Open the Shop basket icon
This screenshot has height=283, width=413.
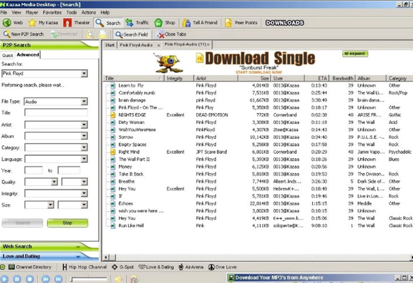point(158,23)
